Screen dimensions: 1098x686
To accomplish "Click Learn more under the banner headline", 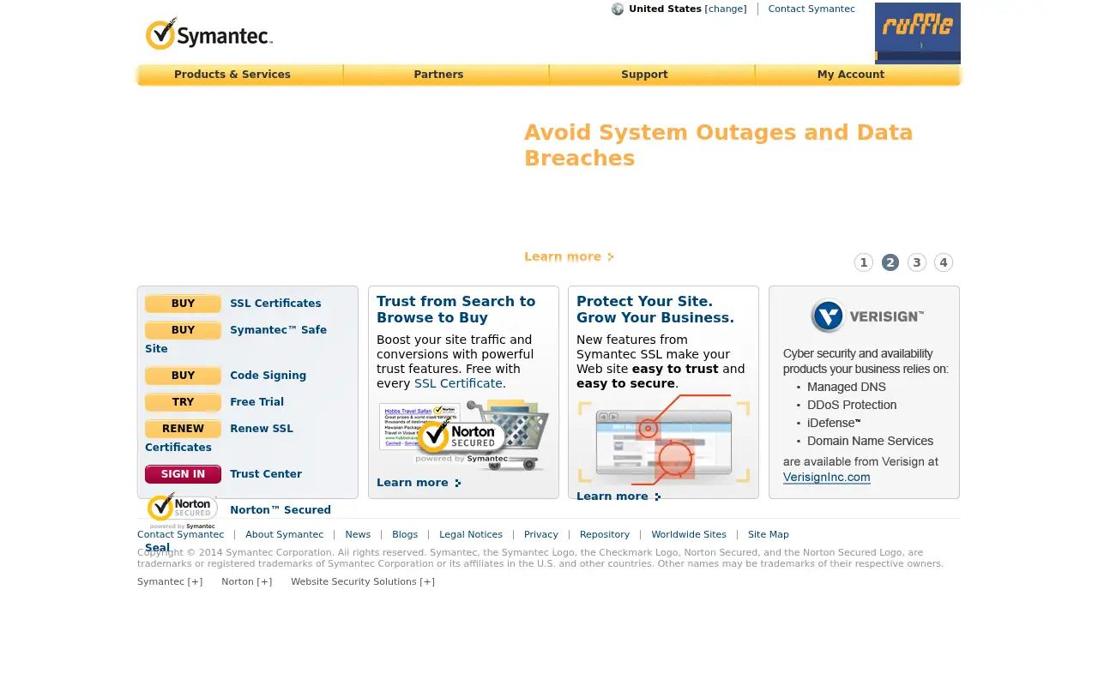I will coord(569,256).
